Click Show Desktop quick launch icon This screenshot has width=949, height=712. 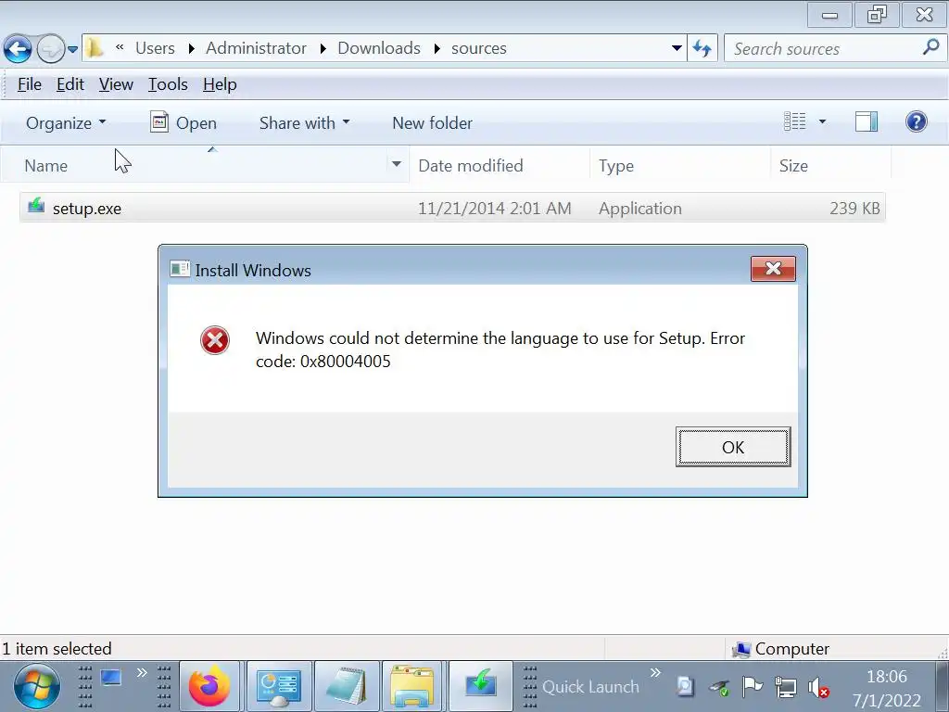pyautogui.click(x=111, y=678)
